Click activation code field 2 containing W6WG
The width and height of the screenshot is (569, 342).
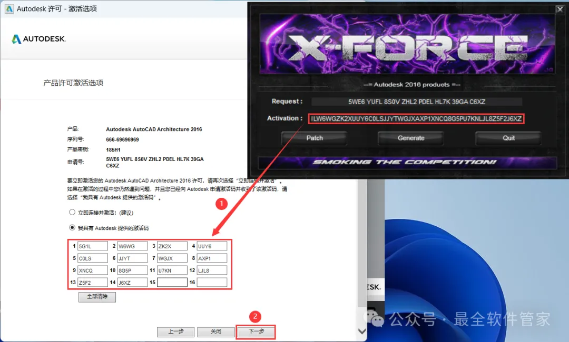pos(132,246)
